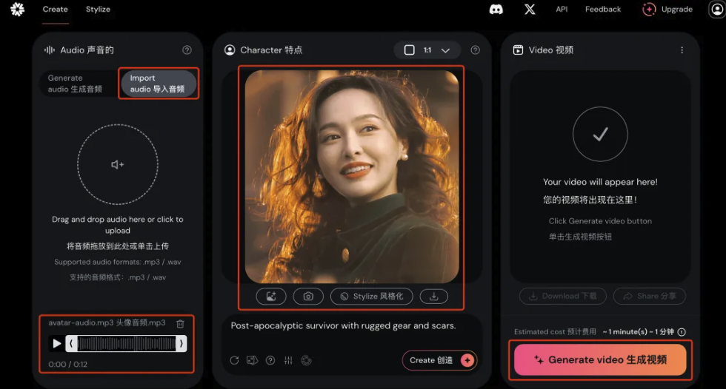Screen dimensions: 726x389
Task: Click the audio upload speaker-plus icon
Action: 118,164
